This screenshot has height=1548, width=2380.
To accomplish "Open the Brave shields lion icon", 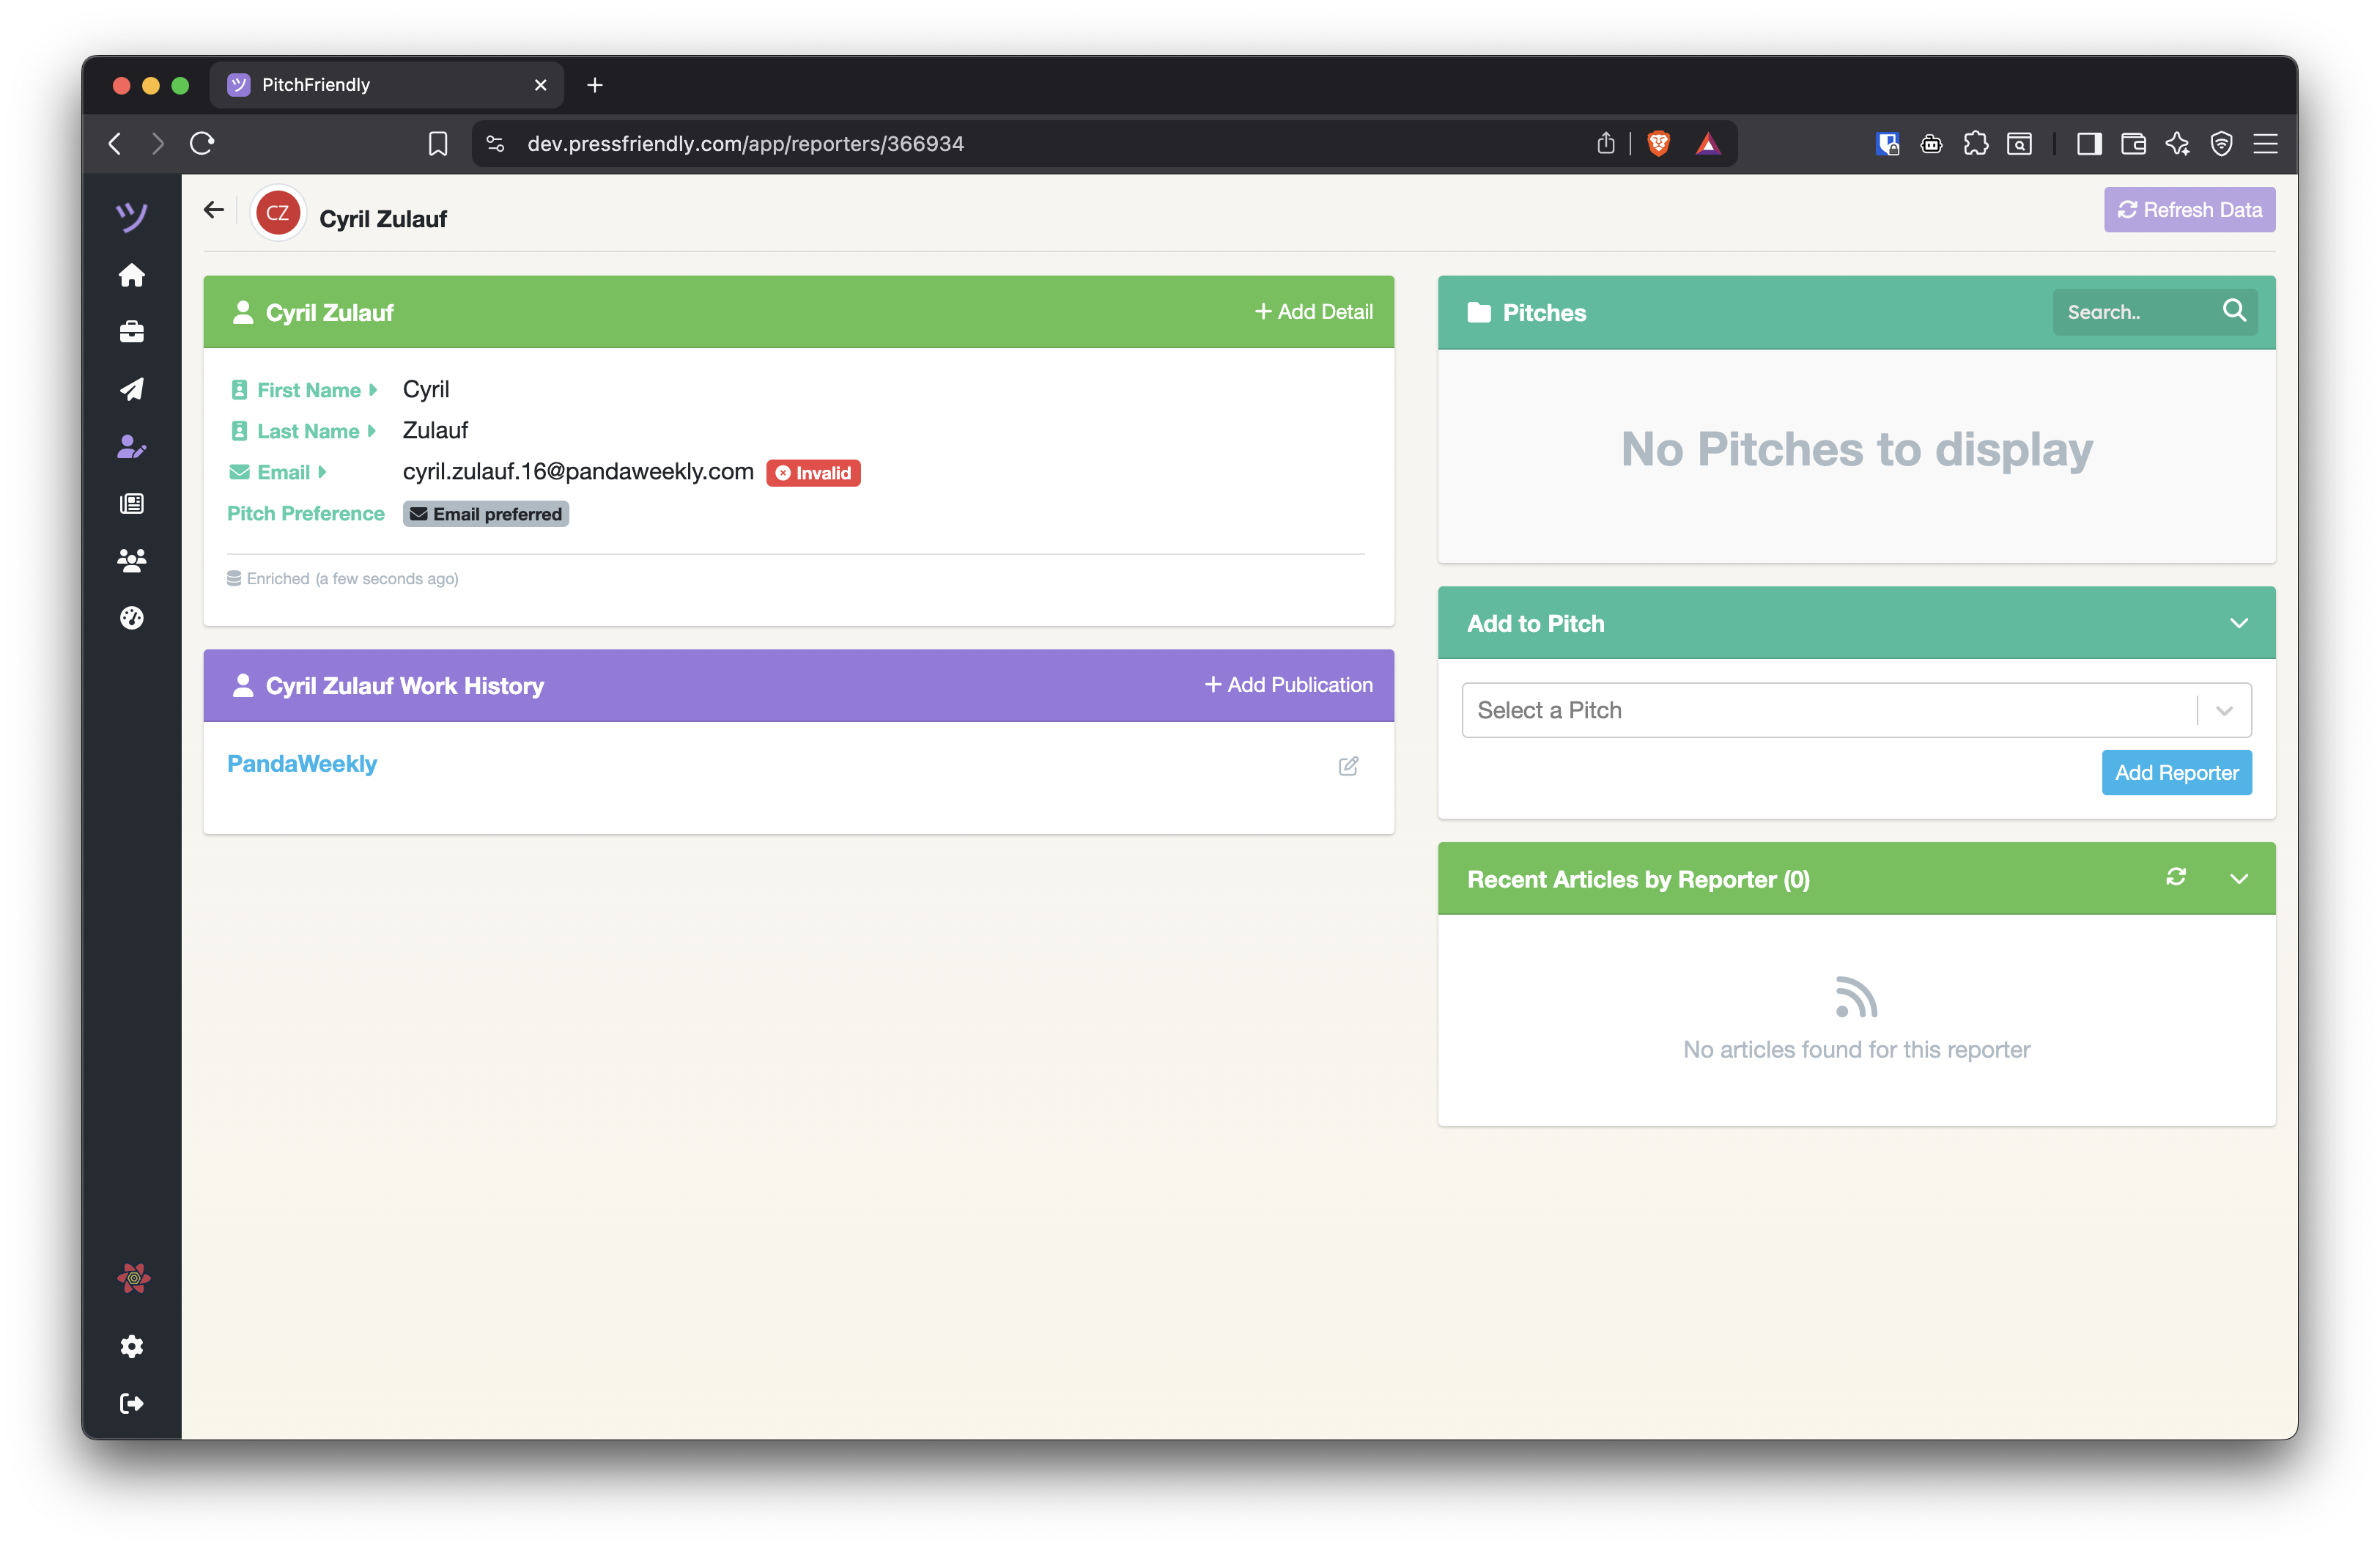I will tap(1658, 143).
